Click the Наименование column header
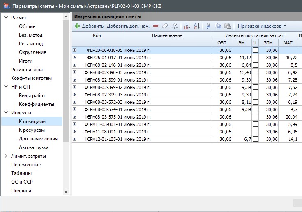Viewport: 302px width, 212px height. (167, 36)
